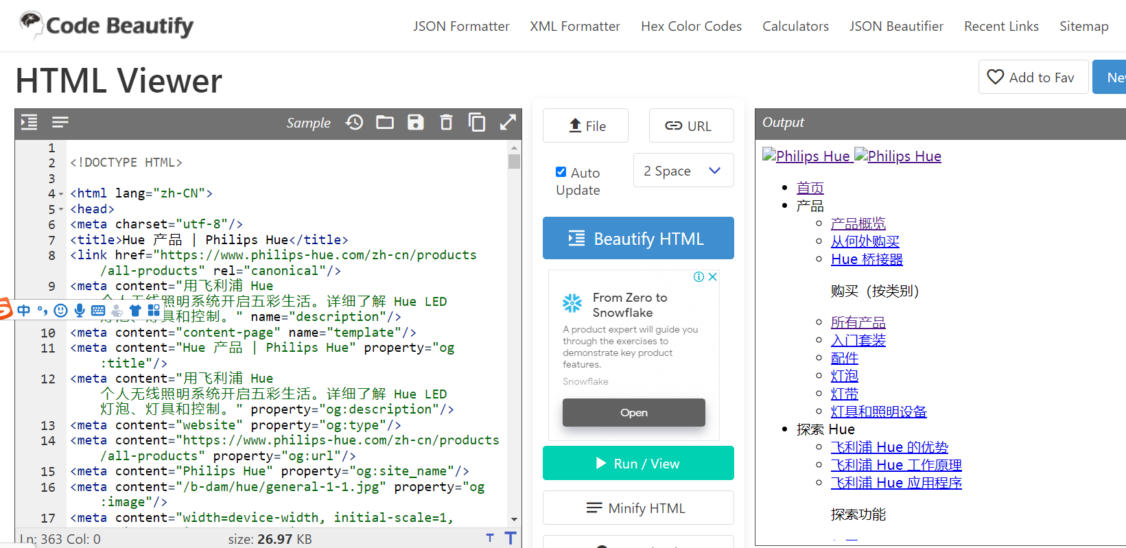Click the Sogou input method logo
The width and height of the screenshot is (1126, 548).
(4, 309)
